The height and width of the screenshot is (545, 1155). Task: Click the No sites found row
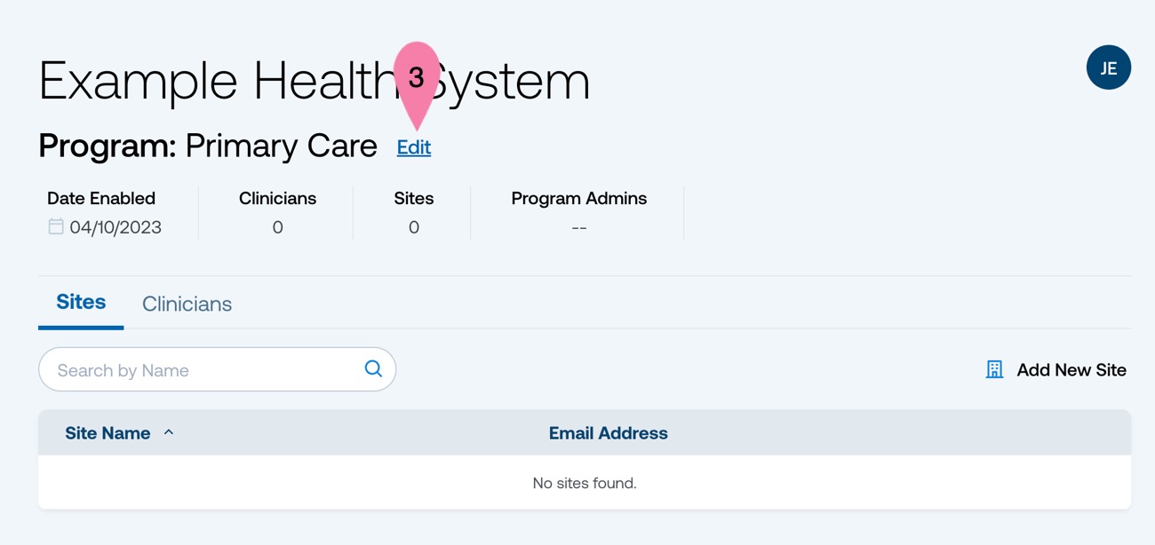[x=585, y=483]
